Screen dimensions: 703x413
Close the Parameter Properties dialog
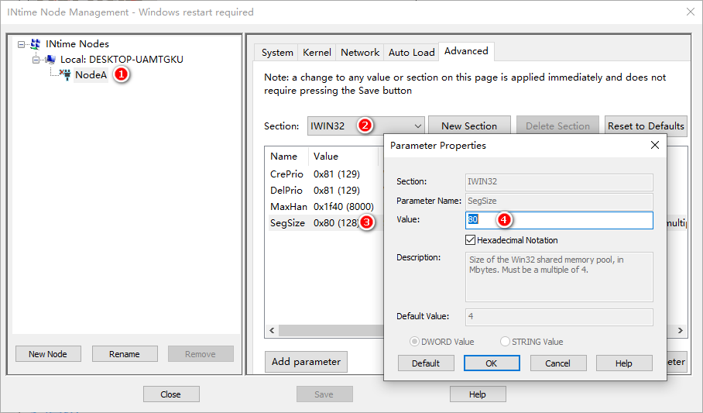coord(654,145)
